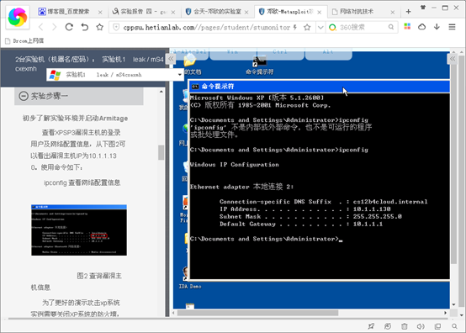Click the window split icon in status bar

[437, 326]
